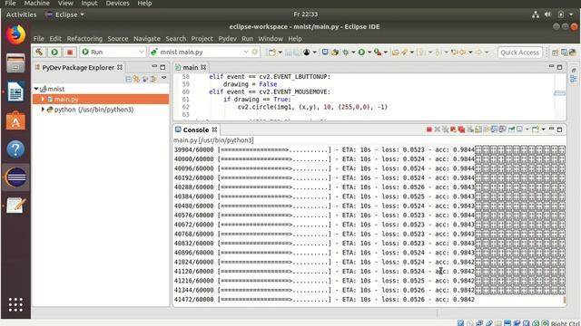Launch Firefox from the dock
Viewport: 581px width, 326px height.
15,34
